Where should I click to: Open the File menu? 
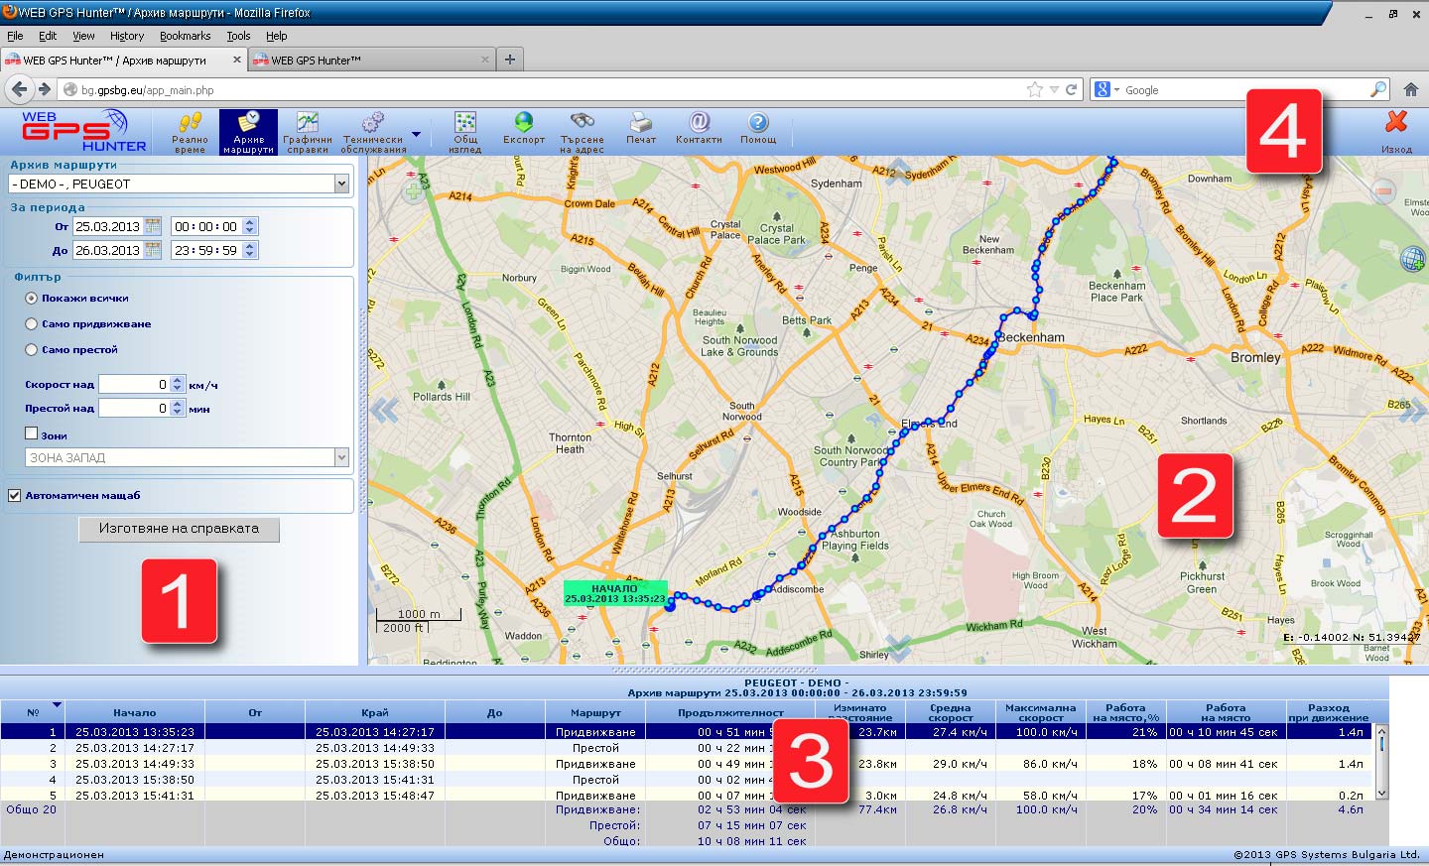[x=15, y=36]
